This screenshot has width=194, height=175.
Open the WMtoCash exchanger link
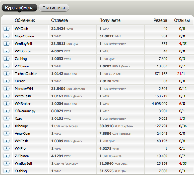pyautogui.click(x=23, y=96)
